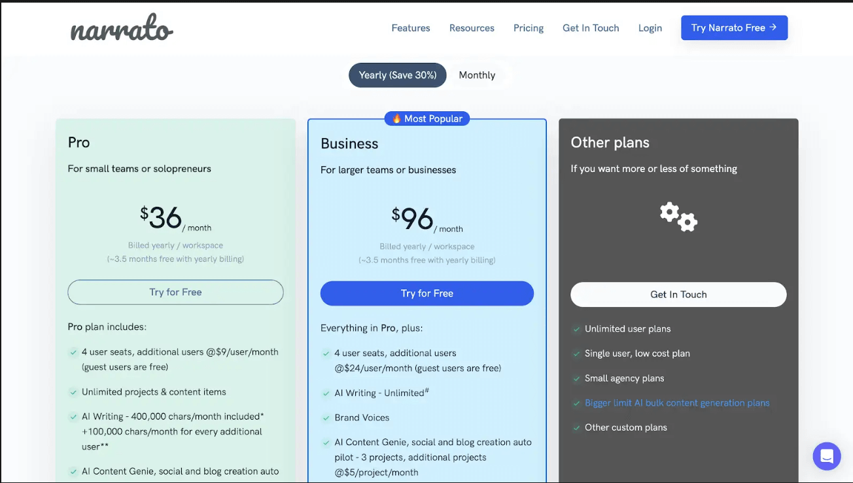Image resolution: width=853 pixels, height=483 pixels.
Task: Click the gears icon in Other plans
Action: tap(678, 217)
